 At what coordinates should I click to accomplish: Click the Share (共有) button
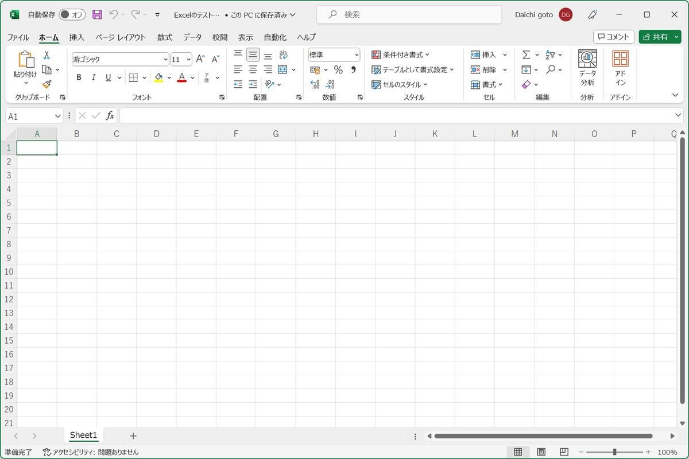(x=660, y=37)
